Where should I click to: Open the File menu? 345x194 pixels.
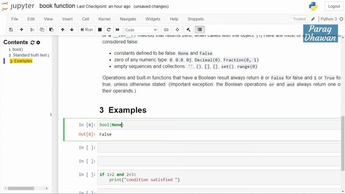(x=15, y=19)
